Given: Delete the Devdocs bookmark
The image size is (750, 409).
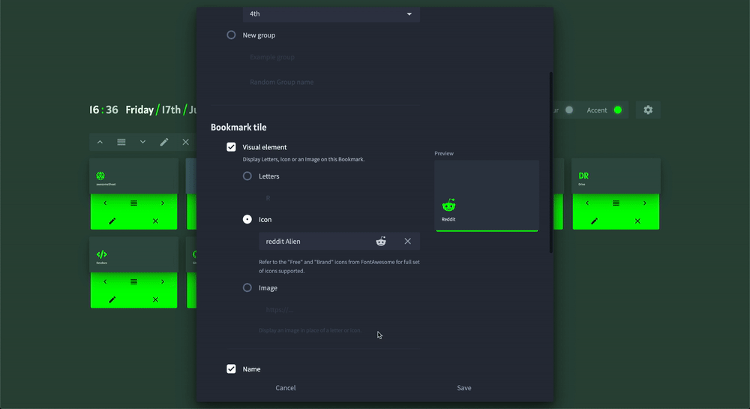Looking at the screenshot, I should (155, 299).
